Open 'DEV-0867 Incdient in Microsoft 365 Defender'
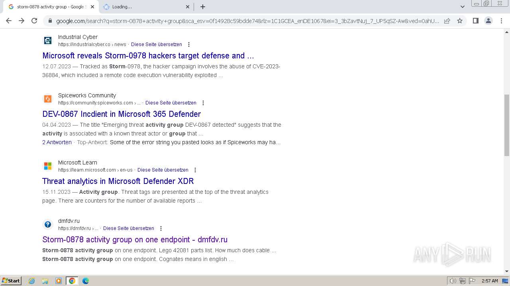Screen dimensions: 510x286 [122, 114]
